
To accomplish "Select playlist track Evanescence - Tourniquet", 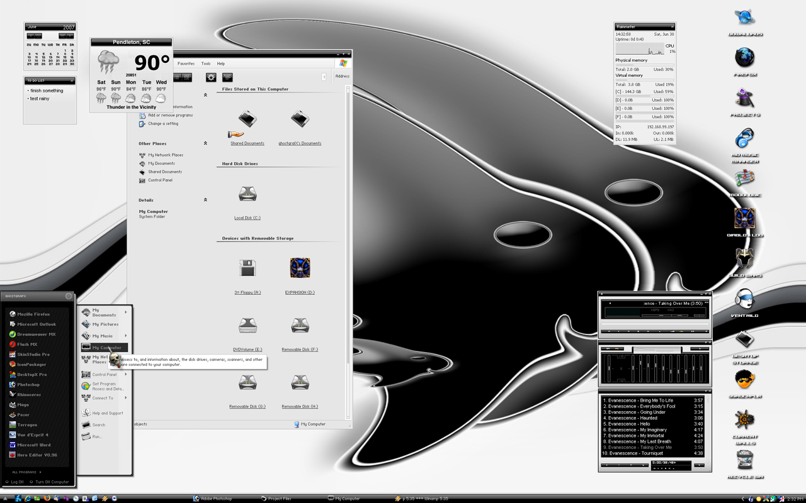I will point(652,453).
